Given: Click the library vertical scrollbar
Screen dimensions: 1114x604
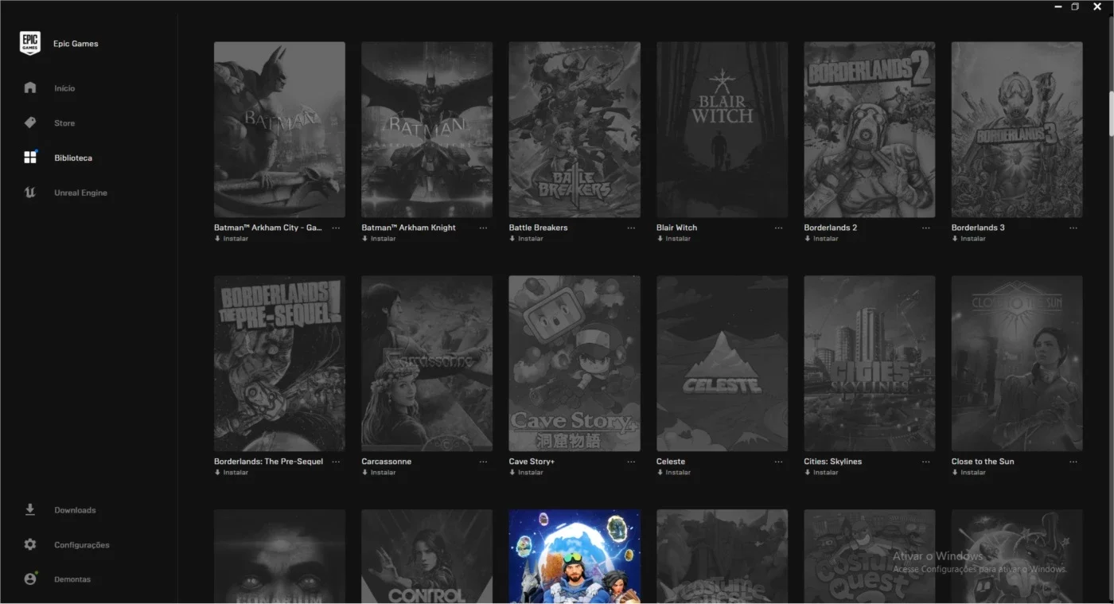Looking at the screenshot, I should pos(1110,115).
